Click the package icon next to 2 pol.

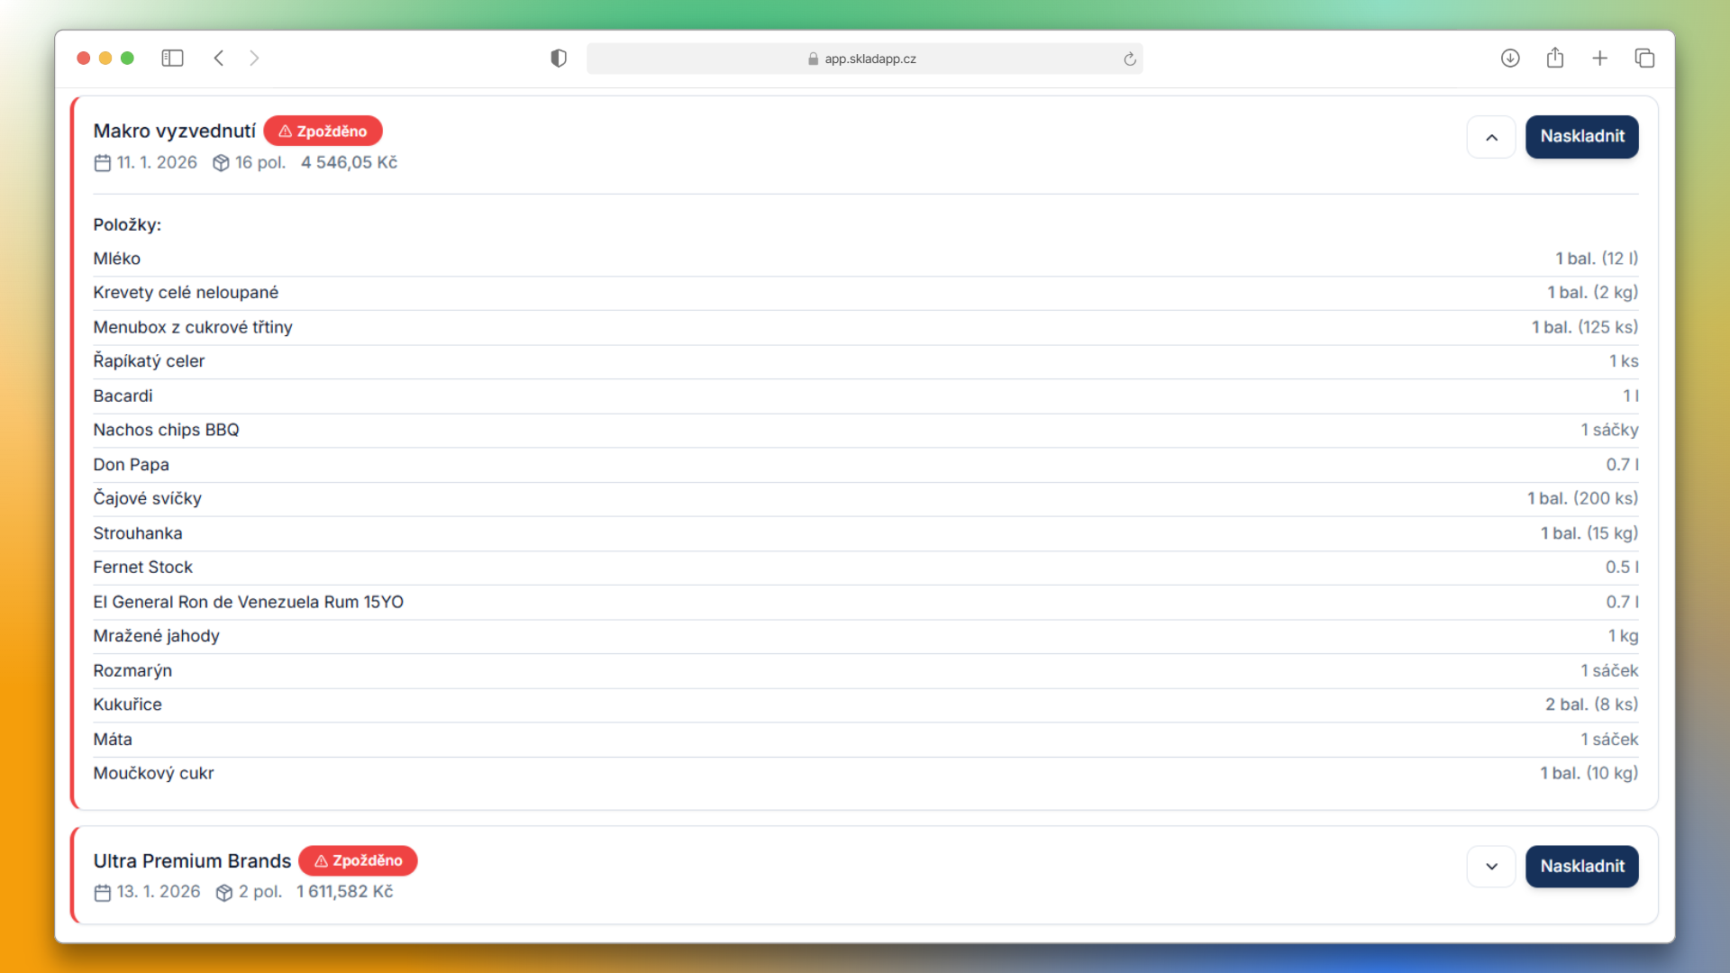coord(223,892)
